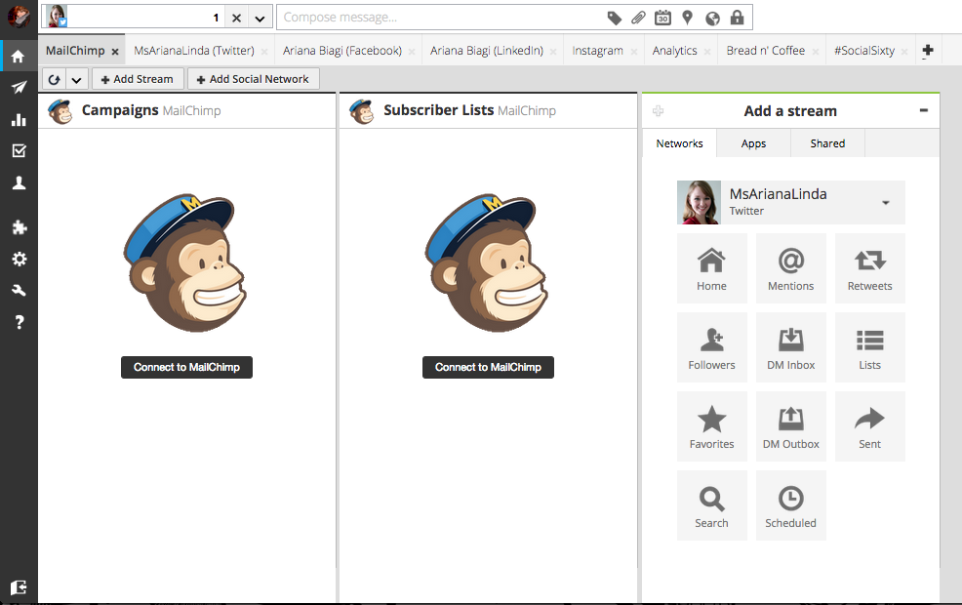Add a Sent stream

point(870,426)
